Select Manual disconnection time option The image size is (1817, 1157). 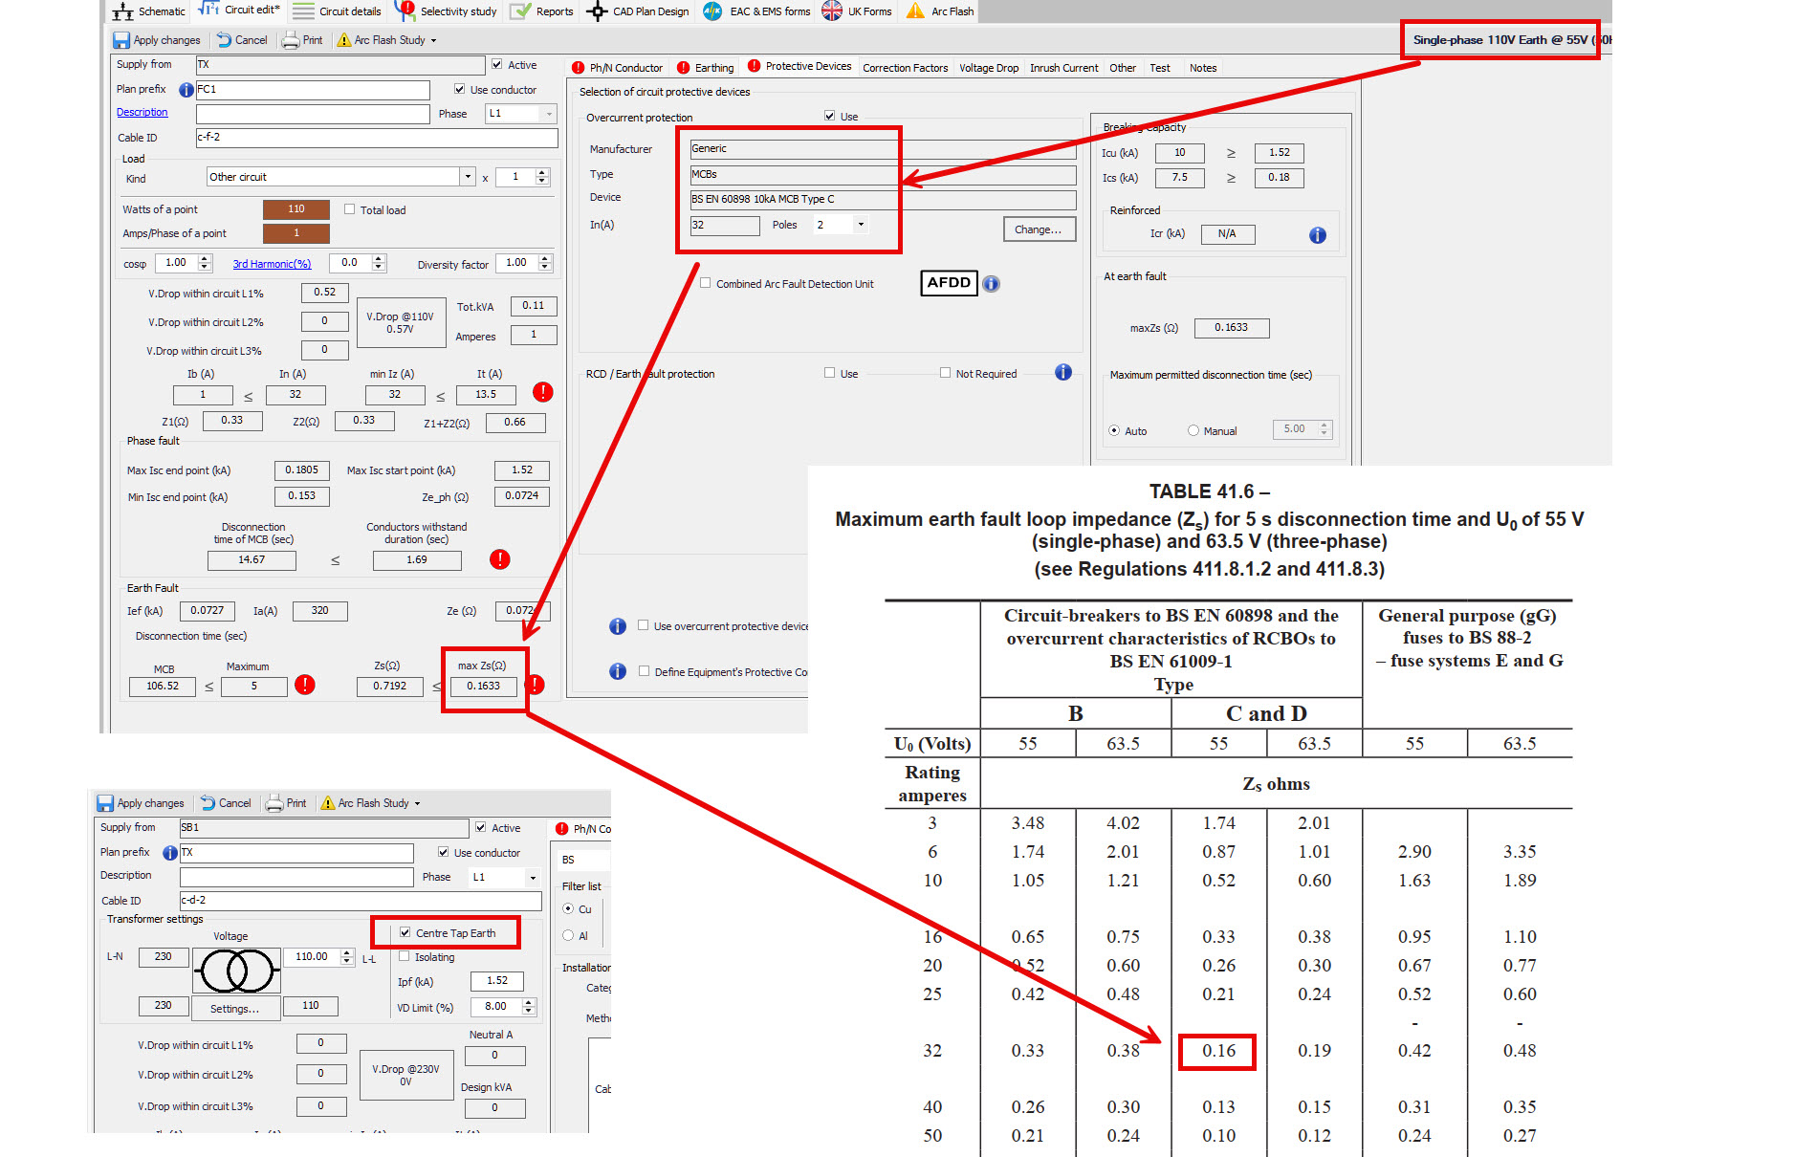[1193, 430]
